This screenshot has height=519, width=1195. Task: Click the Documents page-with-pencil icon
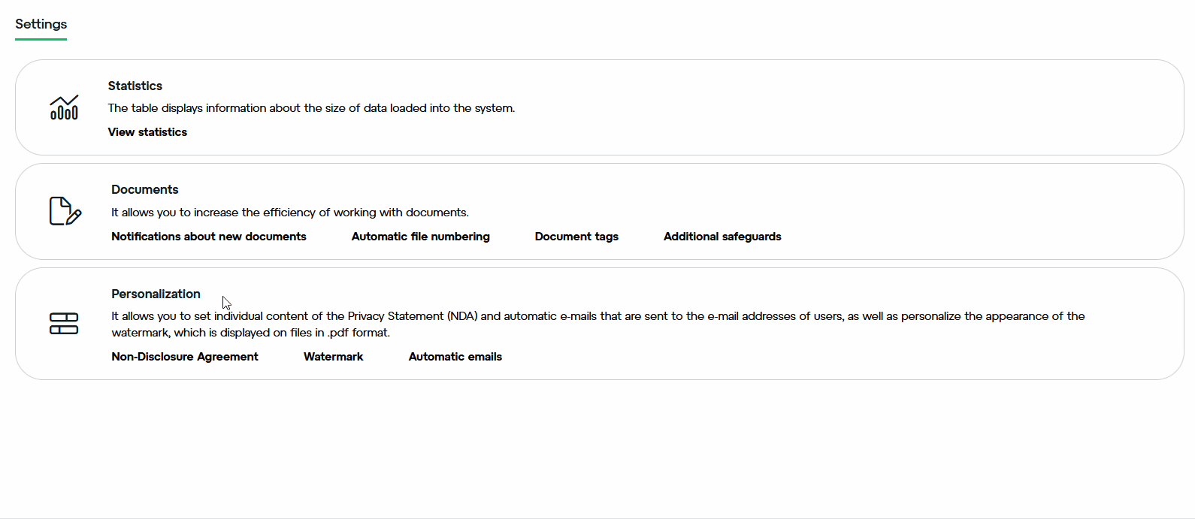point(65,211)
